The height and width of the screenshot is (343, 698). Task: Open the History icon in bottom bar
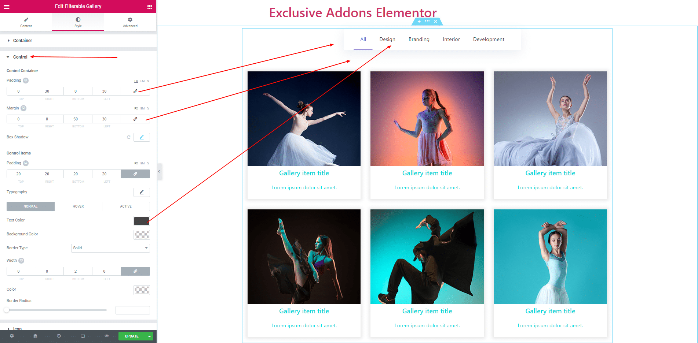click(x=59, y=336)
